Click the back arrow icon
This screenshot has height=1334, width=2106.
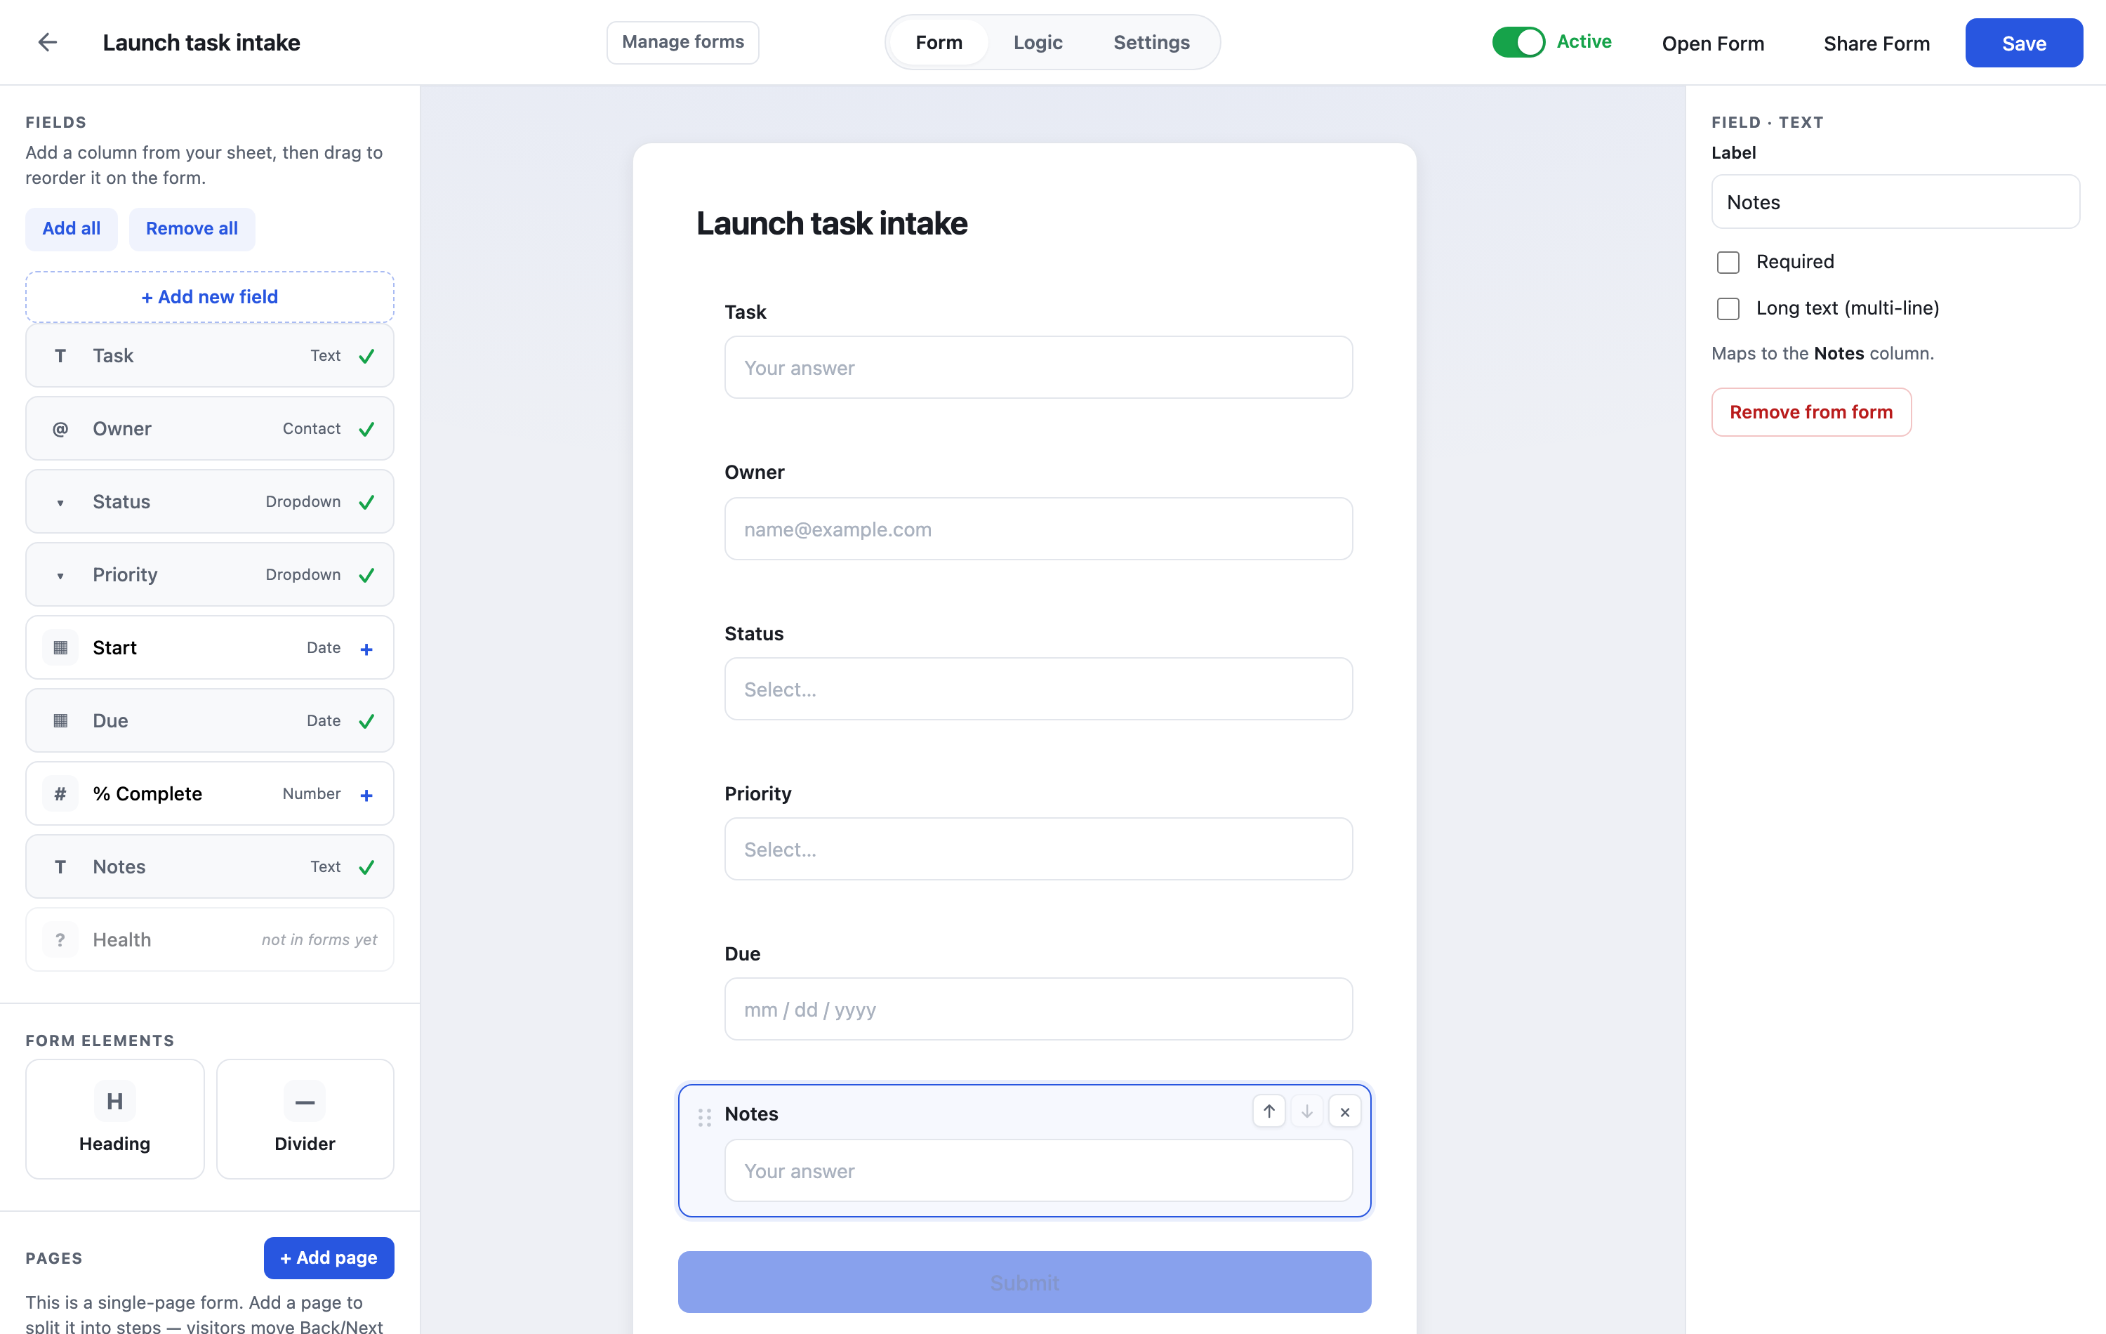click(47, 42)
